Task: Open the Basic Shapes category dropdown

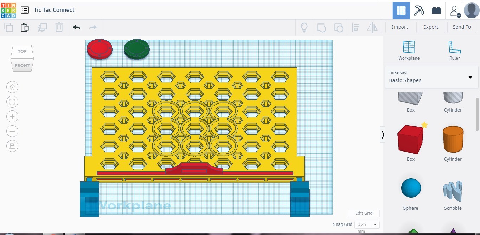Action: (x=432, y=77)
